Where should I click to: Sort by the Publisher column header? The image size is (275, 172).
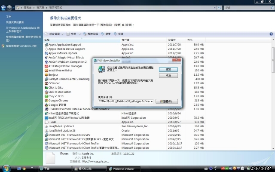click(143, 40)
